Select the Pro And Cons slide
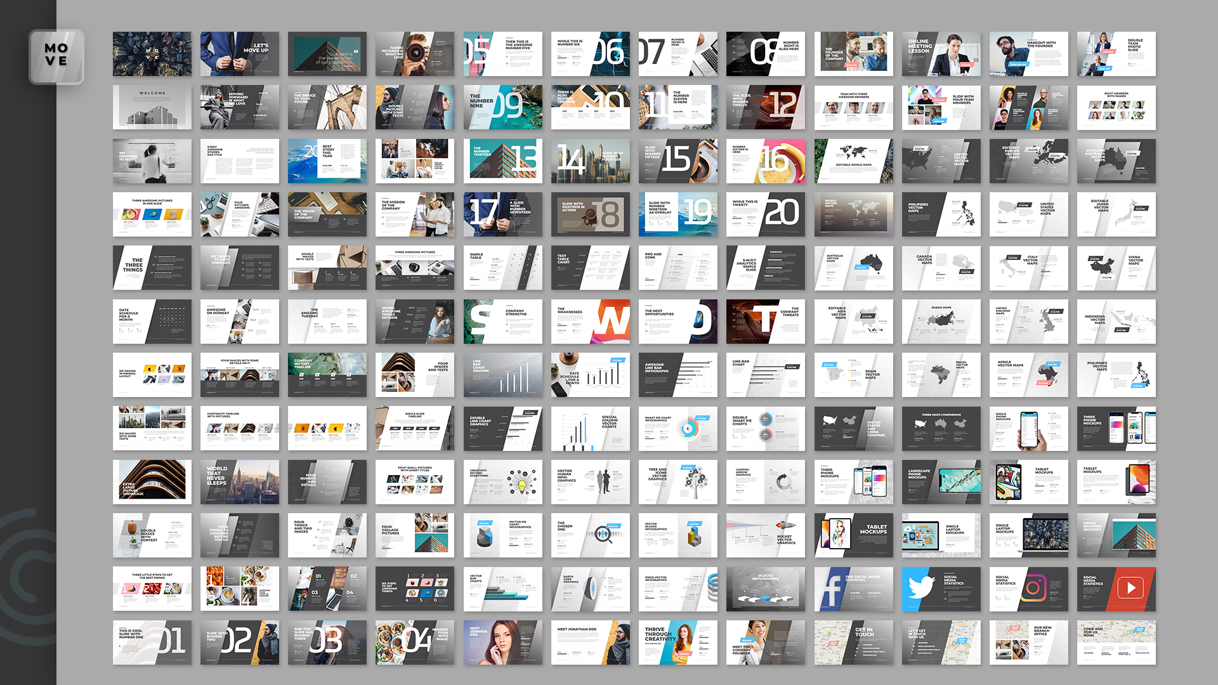This screenshot has height=685, width=1218. pyautogui.click(x=678, y=268)
